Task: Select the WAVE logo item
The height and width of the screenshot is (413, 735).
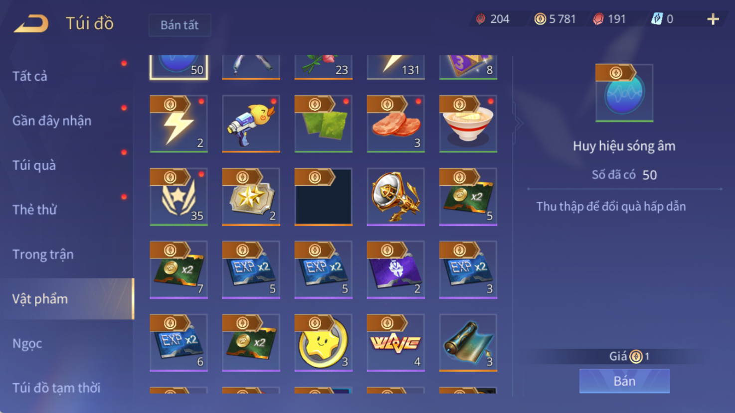Action: (395, 343)
